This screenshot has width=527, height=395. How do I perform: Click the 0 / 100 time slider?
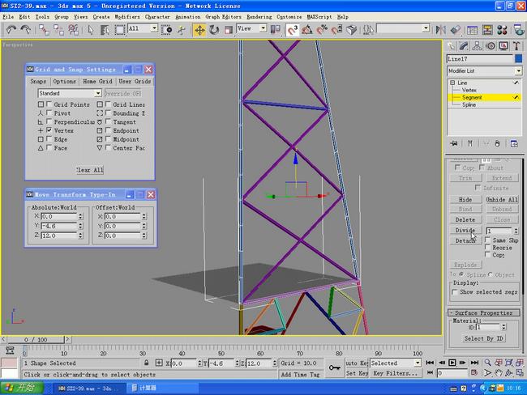pyautogui.click(x=36, y=340)
